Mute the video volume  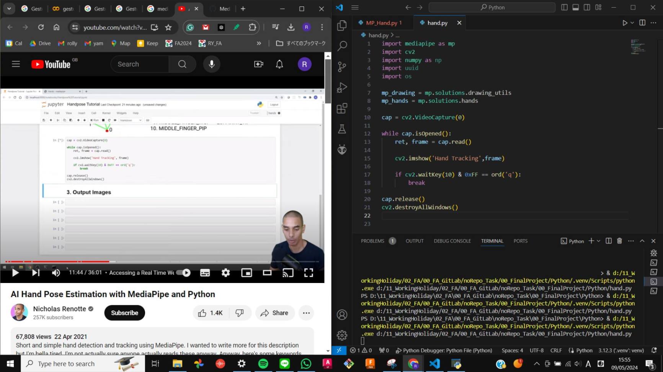56,273
